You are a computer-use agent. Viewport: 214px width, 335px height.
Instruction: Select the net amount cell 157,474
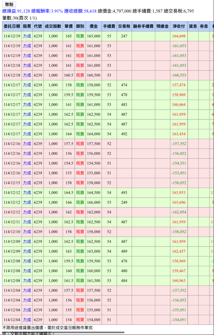179,85
